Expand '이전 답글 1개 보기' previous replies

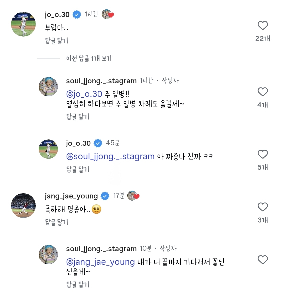[x=89, y=58]
